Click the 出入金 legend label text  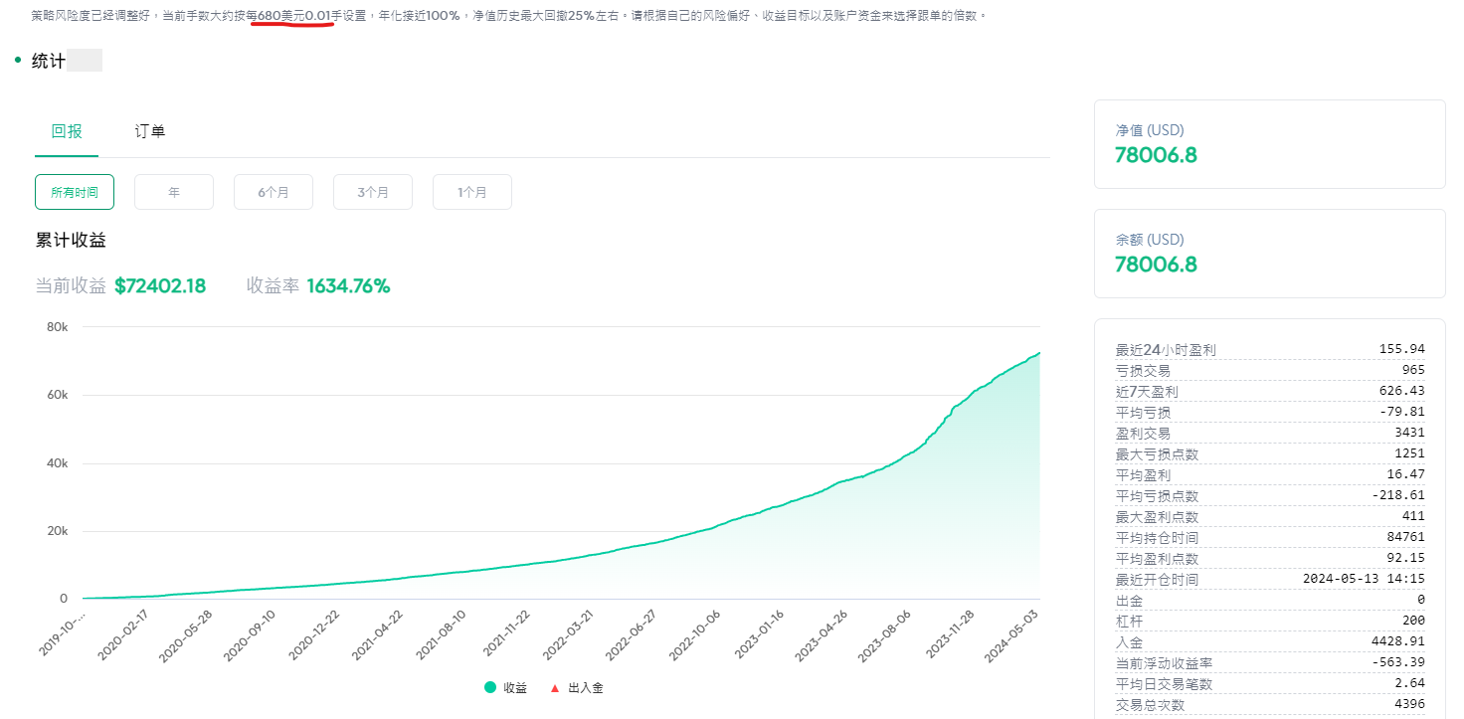586,687
